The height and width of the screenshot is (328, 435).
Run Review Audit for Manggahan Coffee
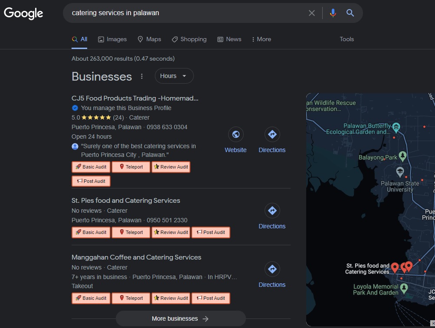[x=171, y=299]
